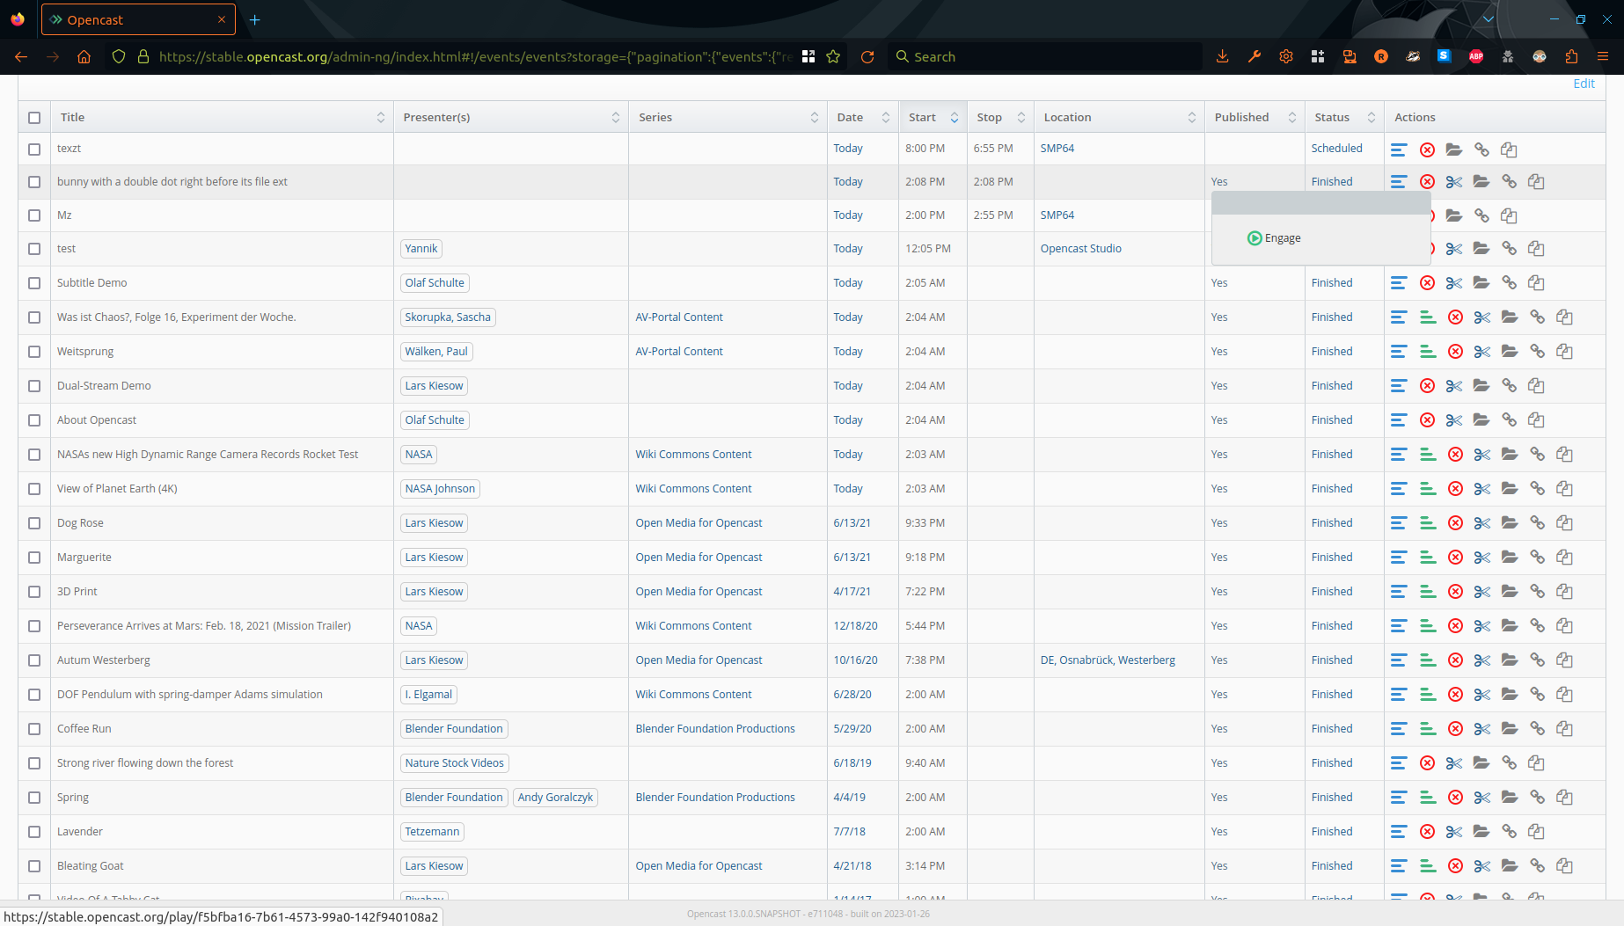Tick the checkbox beside 'About Opencast'
Screen dimensions: 1624x926
34,419
